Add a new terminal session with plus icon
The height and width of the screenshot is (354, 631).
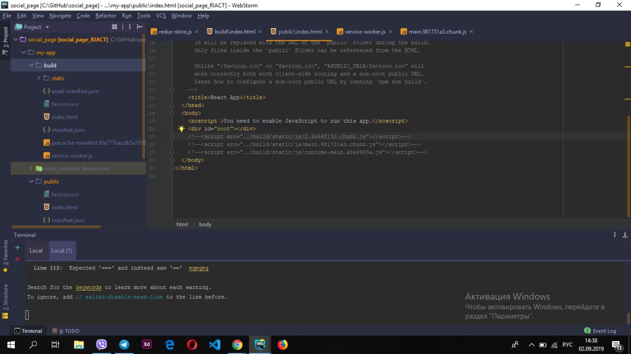coord(18,248)
